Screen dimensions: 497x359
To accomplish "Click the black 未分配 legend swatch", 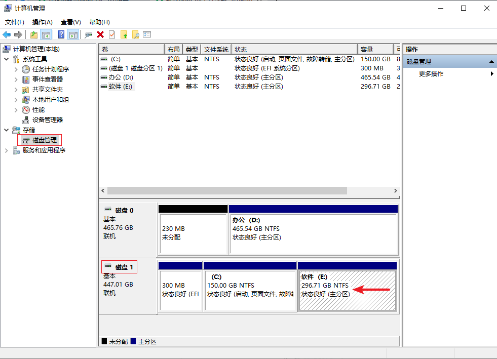I will (104, 342).
